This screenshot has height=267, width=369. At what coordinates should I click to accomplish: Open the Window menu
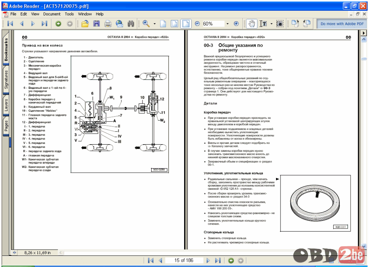85,14
